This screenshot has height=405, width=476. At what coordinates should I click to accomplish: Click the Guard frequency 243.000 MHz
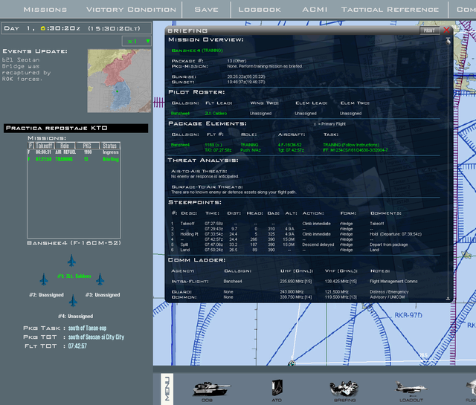coord(292,292)
